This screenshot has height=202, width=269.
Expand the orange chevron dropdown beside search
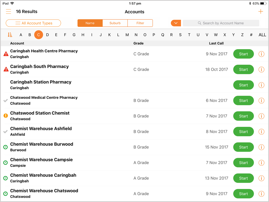[x=176, y=23]
